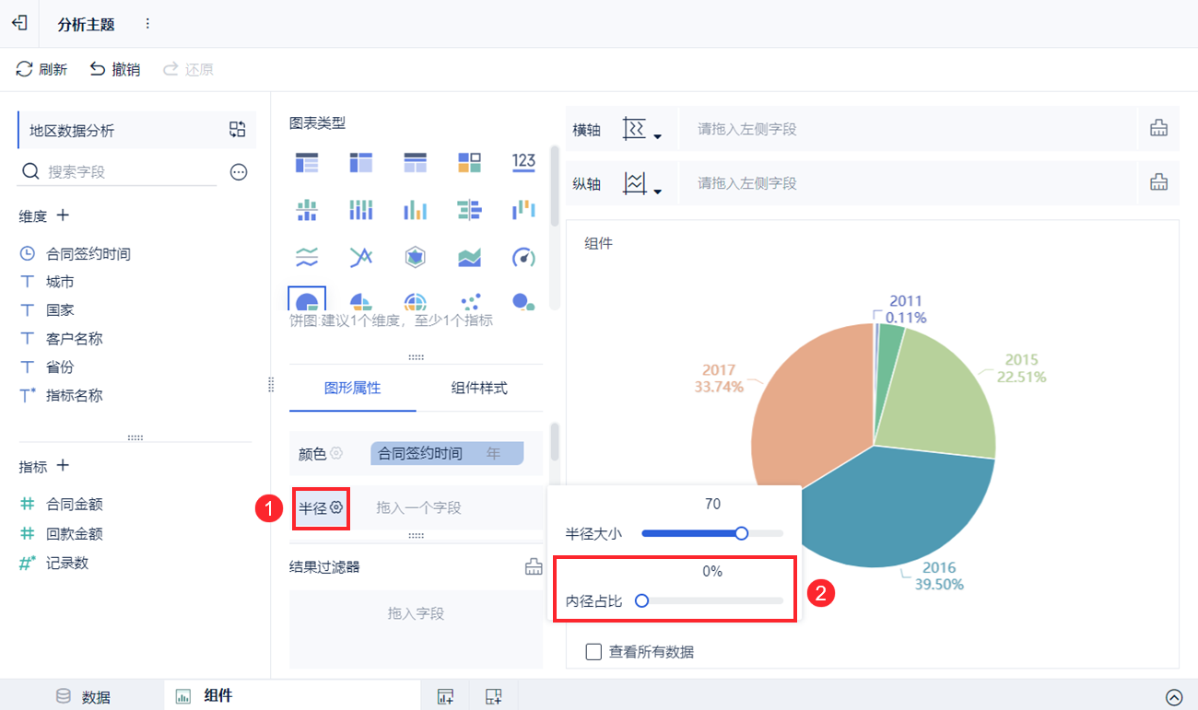Click the chart type list scrollbar
Image resolution: width=1198 pixels, height=710 pixels.
click(554, 185)
